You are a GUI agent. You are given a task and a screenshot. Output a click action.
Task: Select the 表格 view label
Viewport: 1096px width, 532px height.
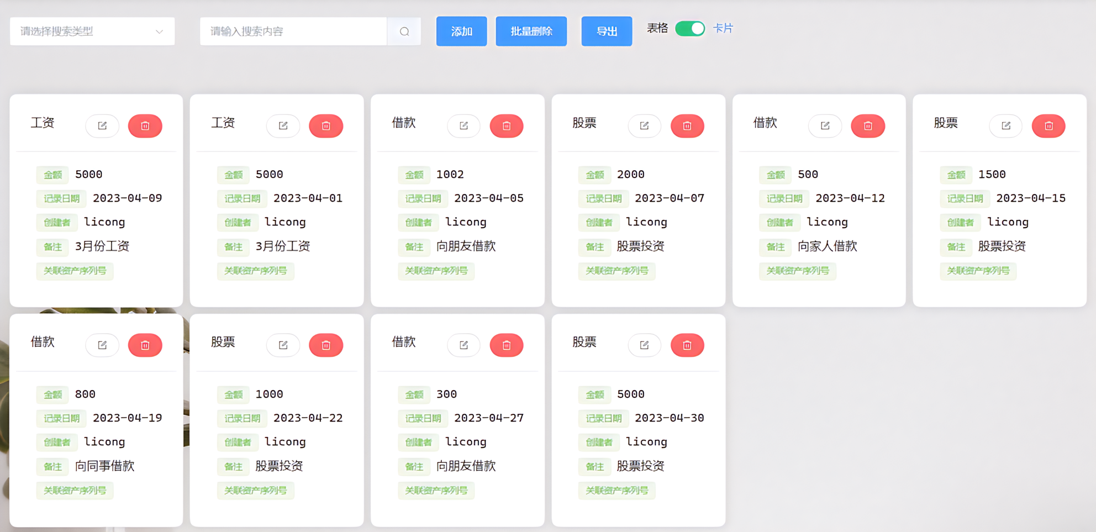coord(657,28)
